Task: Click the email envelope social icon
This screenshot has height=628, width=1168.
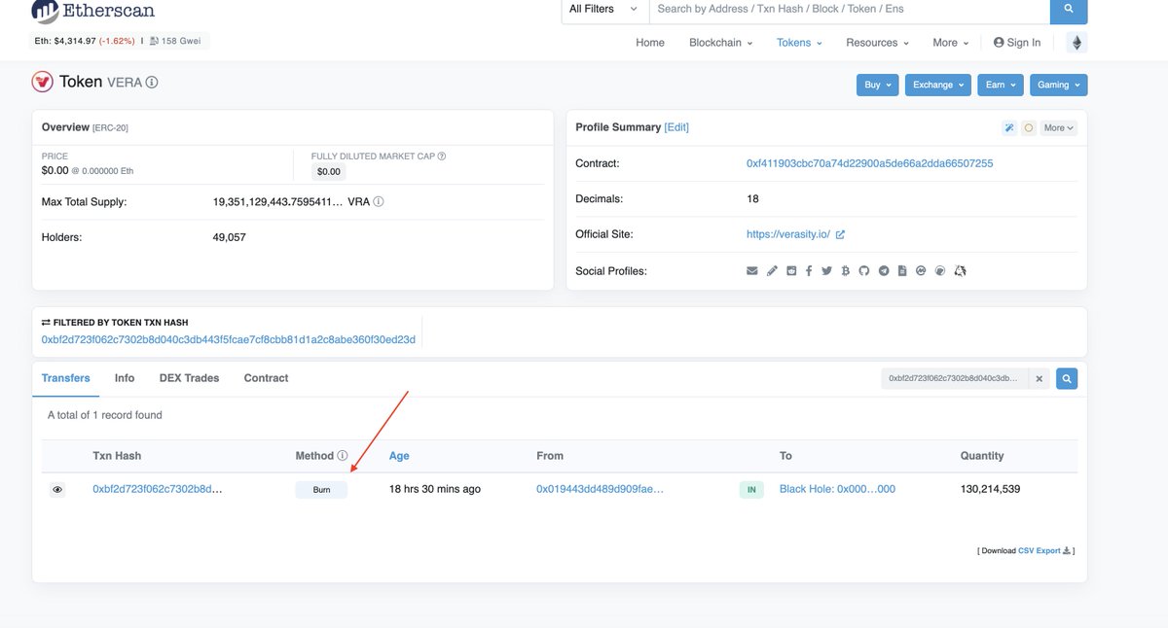Action: coord(752,271)
